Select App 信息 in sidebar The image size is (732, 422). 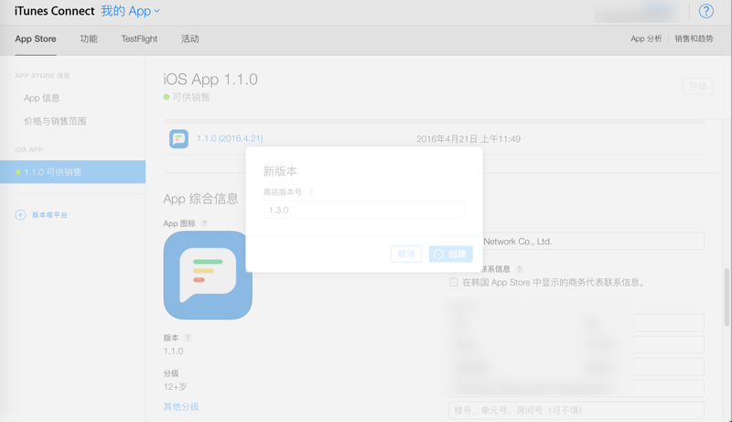point(42,98)
